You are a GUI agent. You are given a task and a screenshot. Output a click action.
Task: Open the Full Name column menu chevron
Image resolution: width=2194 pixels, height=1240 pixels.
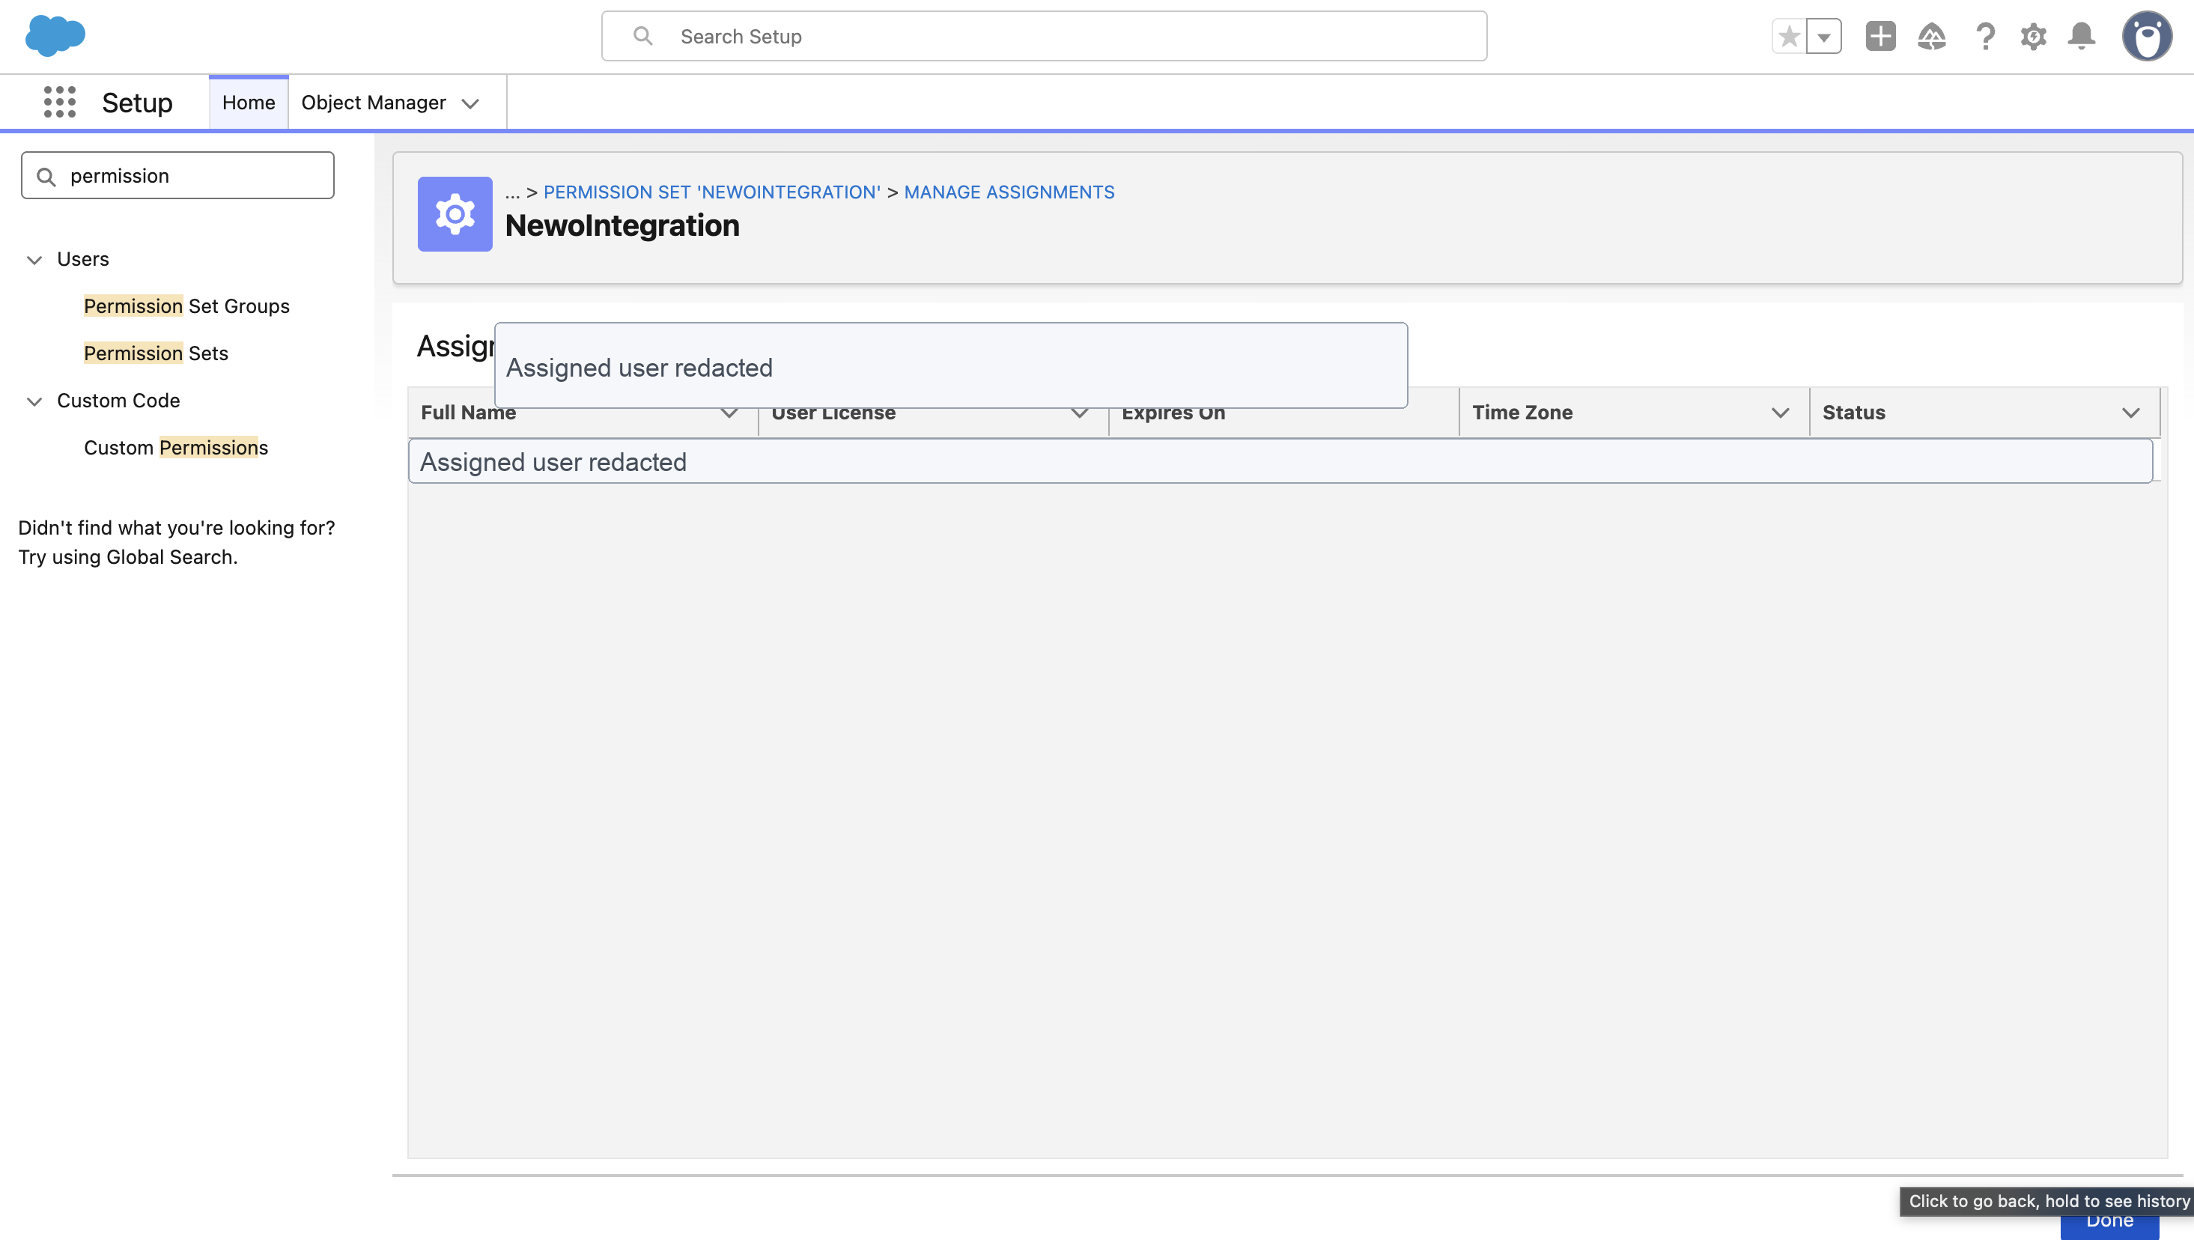tap(729, 413)
